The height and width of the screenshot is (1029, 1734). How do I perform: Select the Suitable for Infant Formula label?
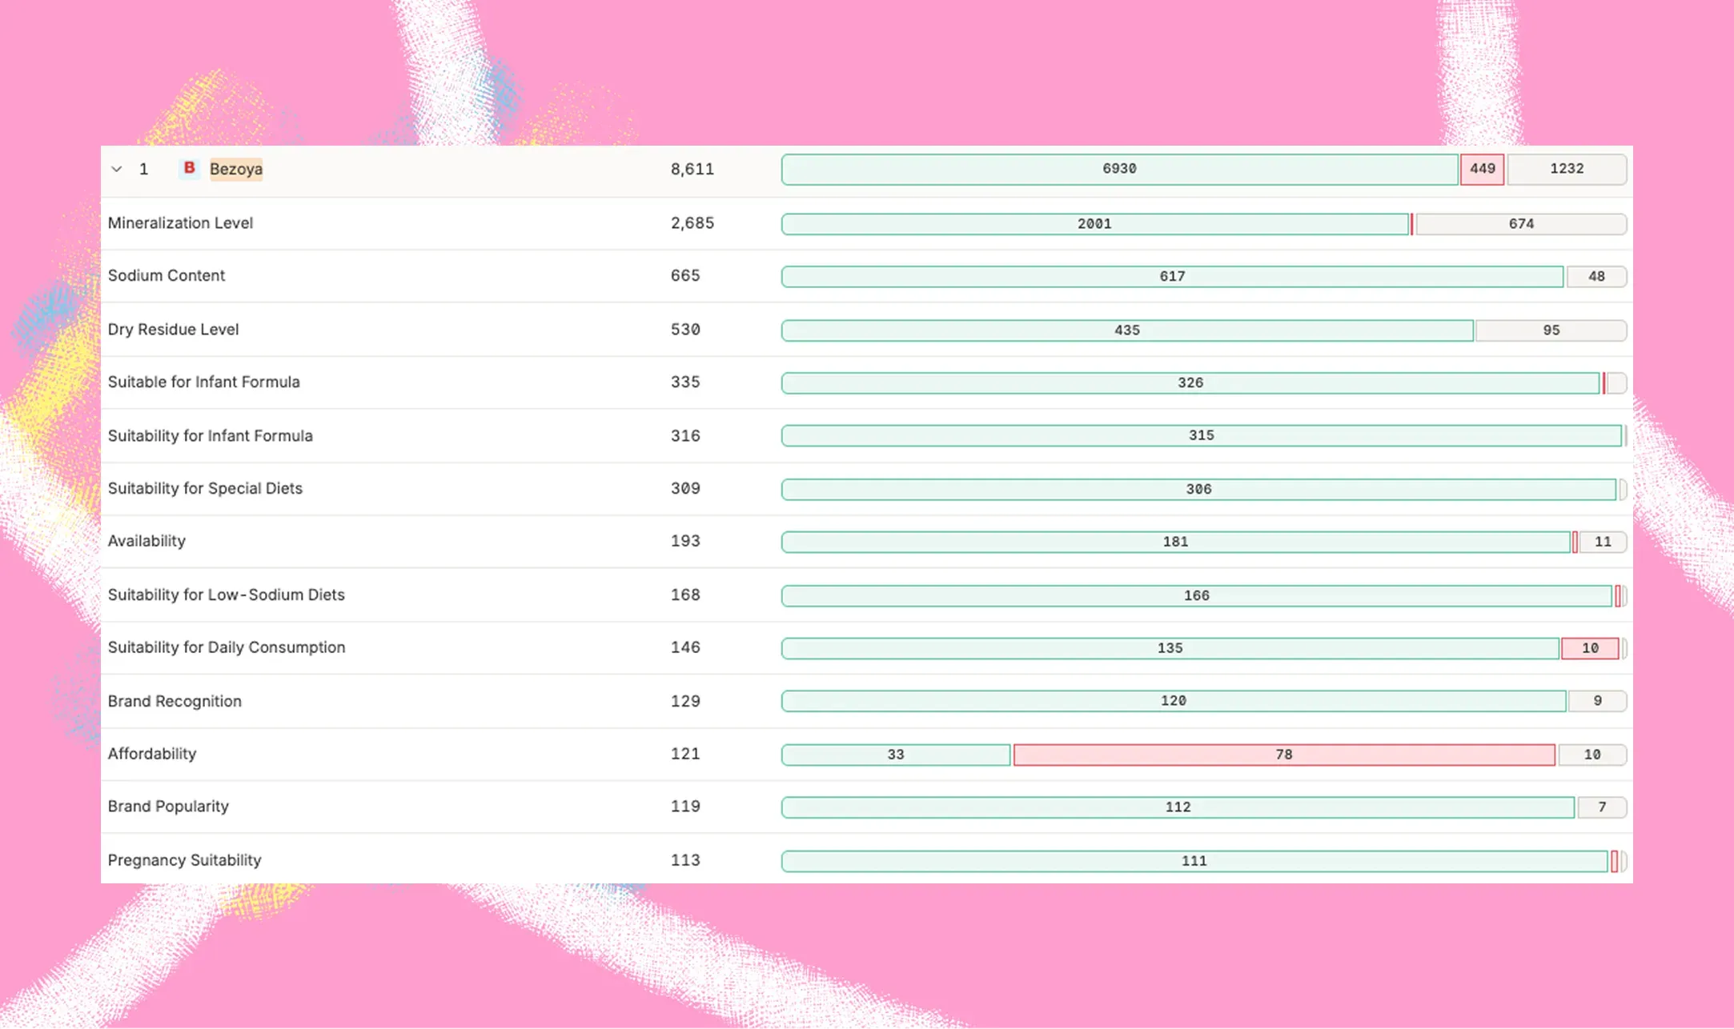(x=203, y=382)
